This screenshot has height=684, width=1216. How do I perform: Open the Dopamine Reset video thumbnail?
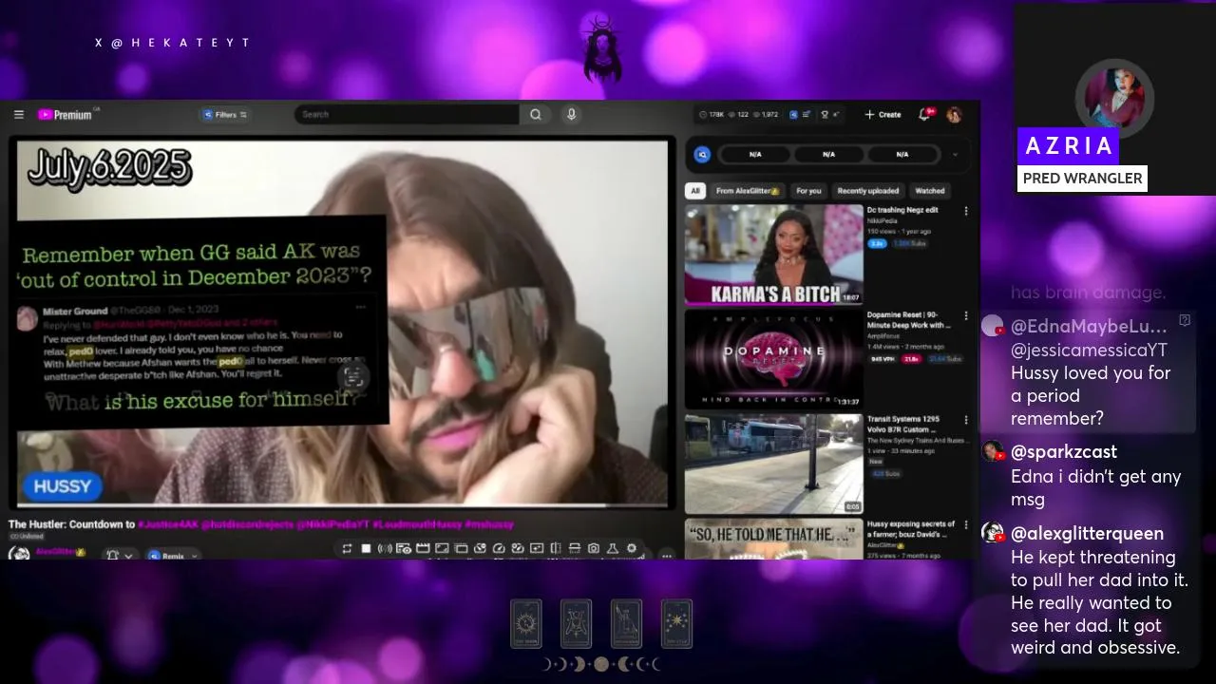click(773, 359)
